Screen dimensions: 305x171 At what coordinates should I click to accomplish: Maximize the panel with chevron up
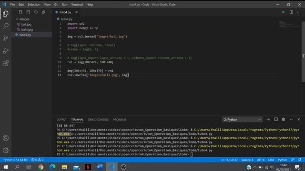click(291, 119)
